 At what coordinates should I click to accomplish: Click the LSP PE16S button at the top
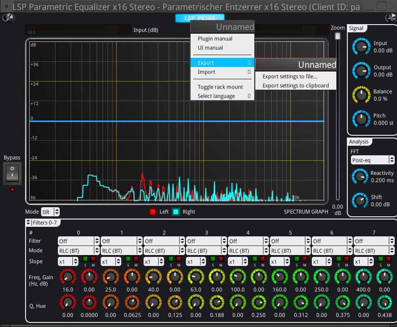tap(199, 18)
